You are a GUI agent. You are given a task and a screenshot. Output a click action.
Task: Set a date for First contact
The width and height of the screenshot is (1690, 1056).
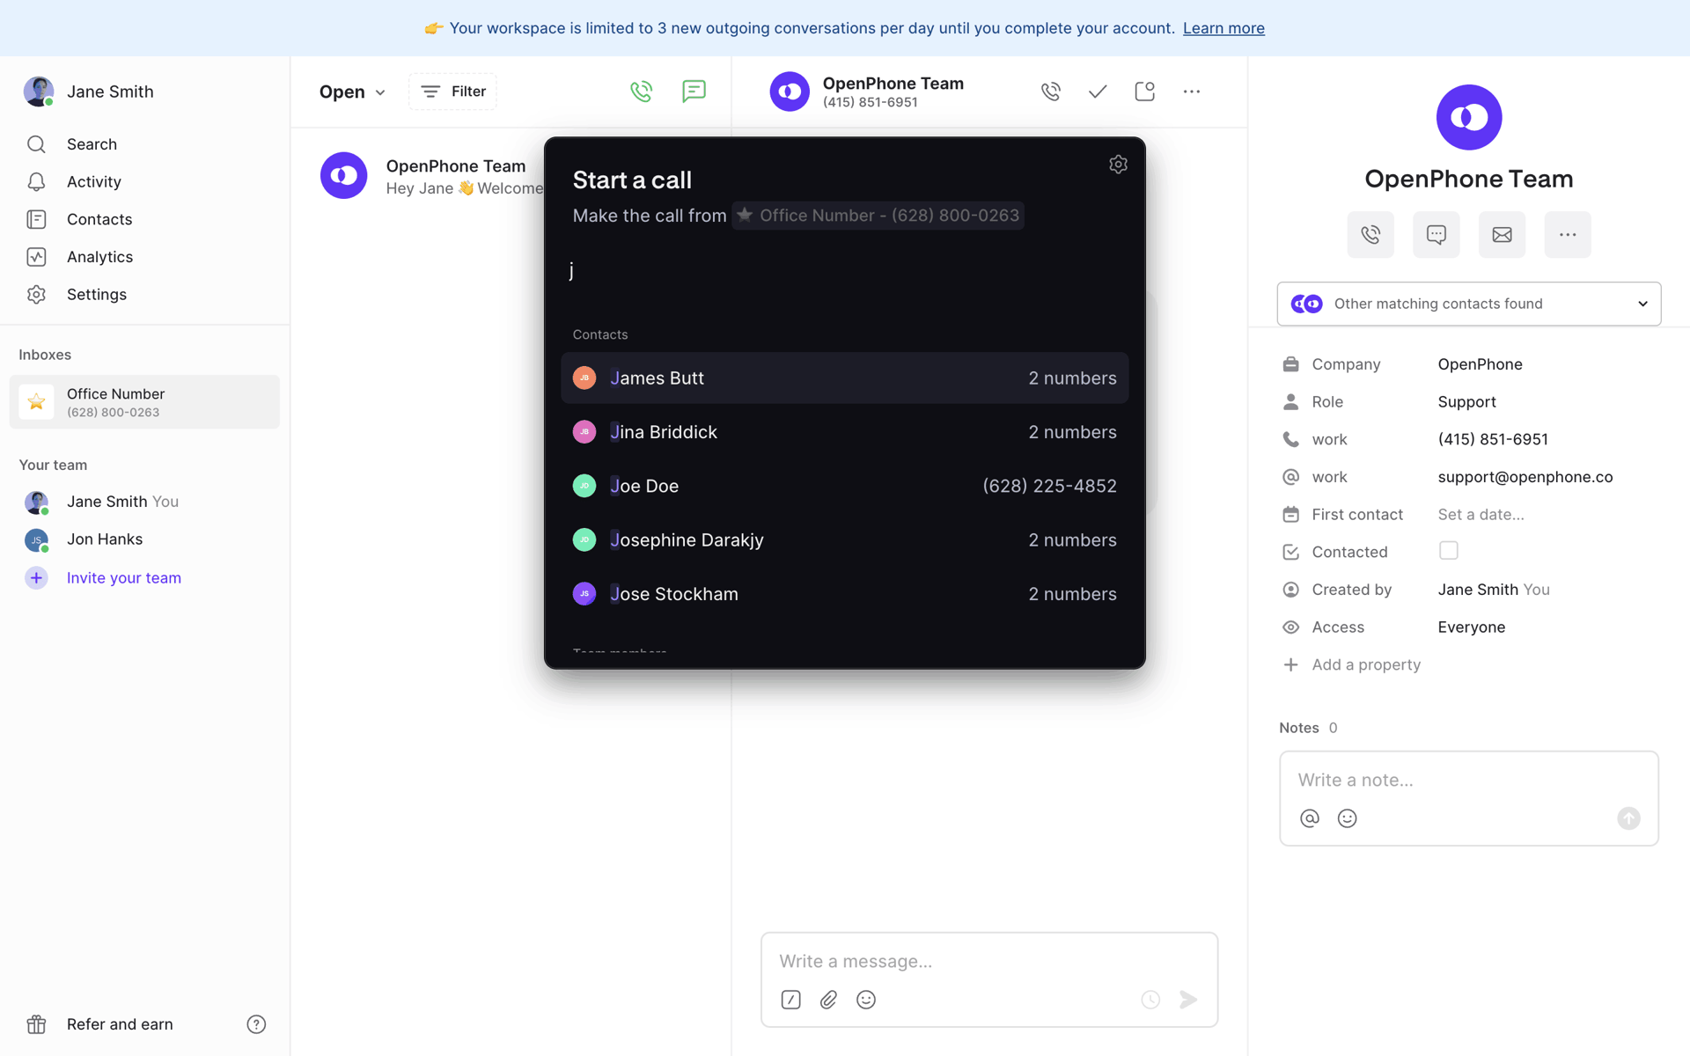(1481, 515)
